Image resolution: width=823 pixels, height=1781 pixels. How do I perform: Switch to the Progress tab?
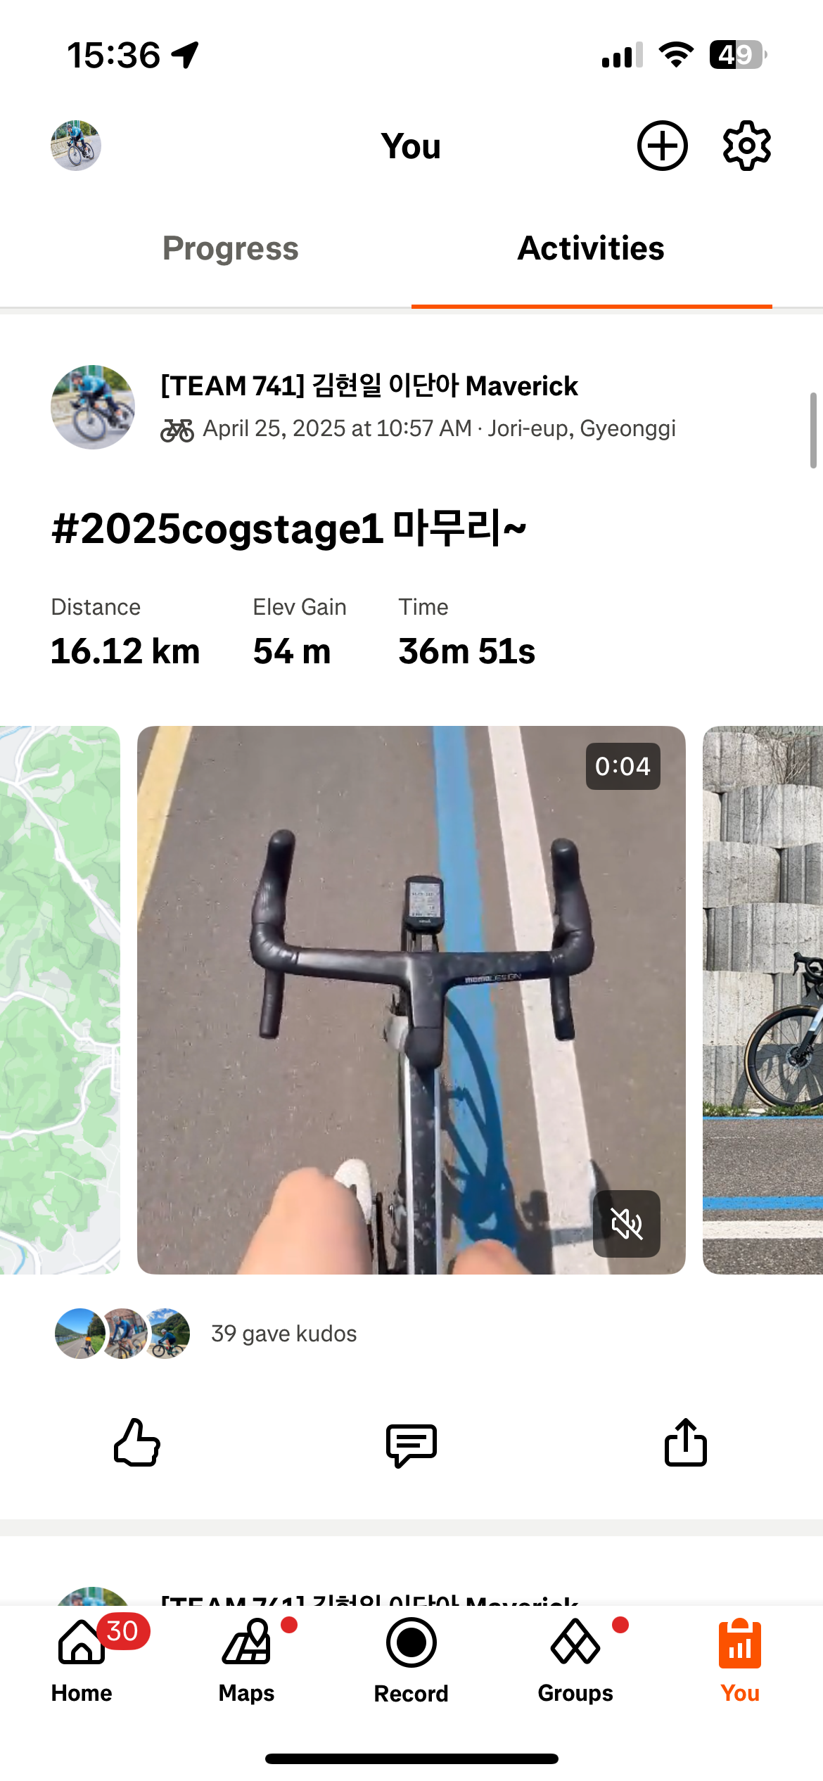point(231,248)
